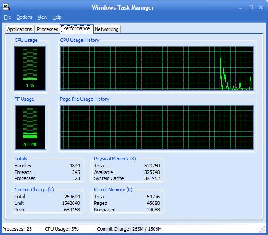
Task: Click Physical Memory Available value 325748
Action: [x=152, y=172]
